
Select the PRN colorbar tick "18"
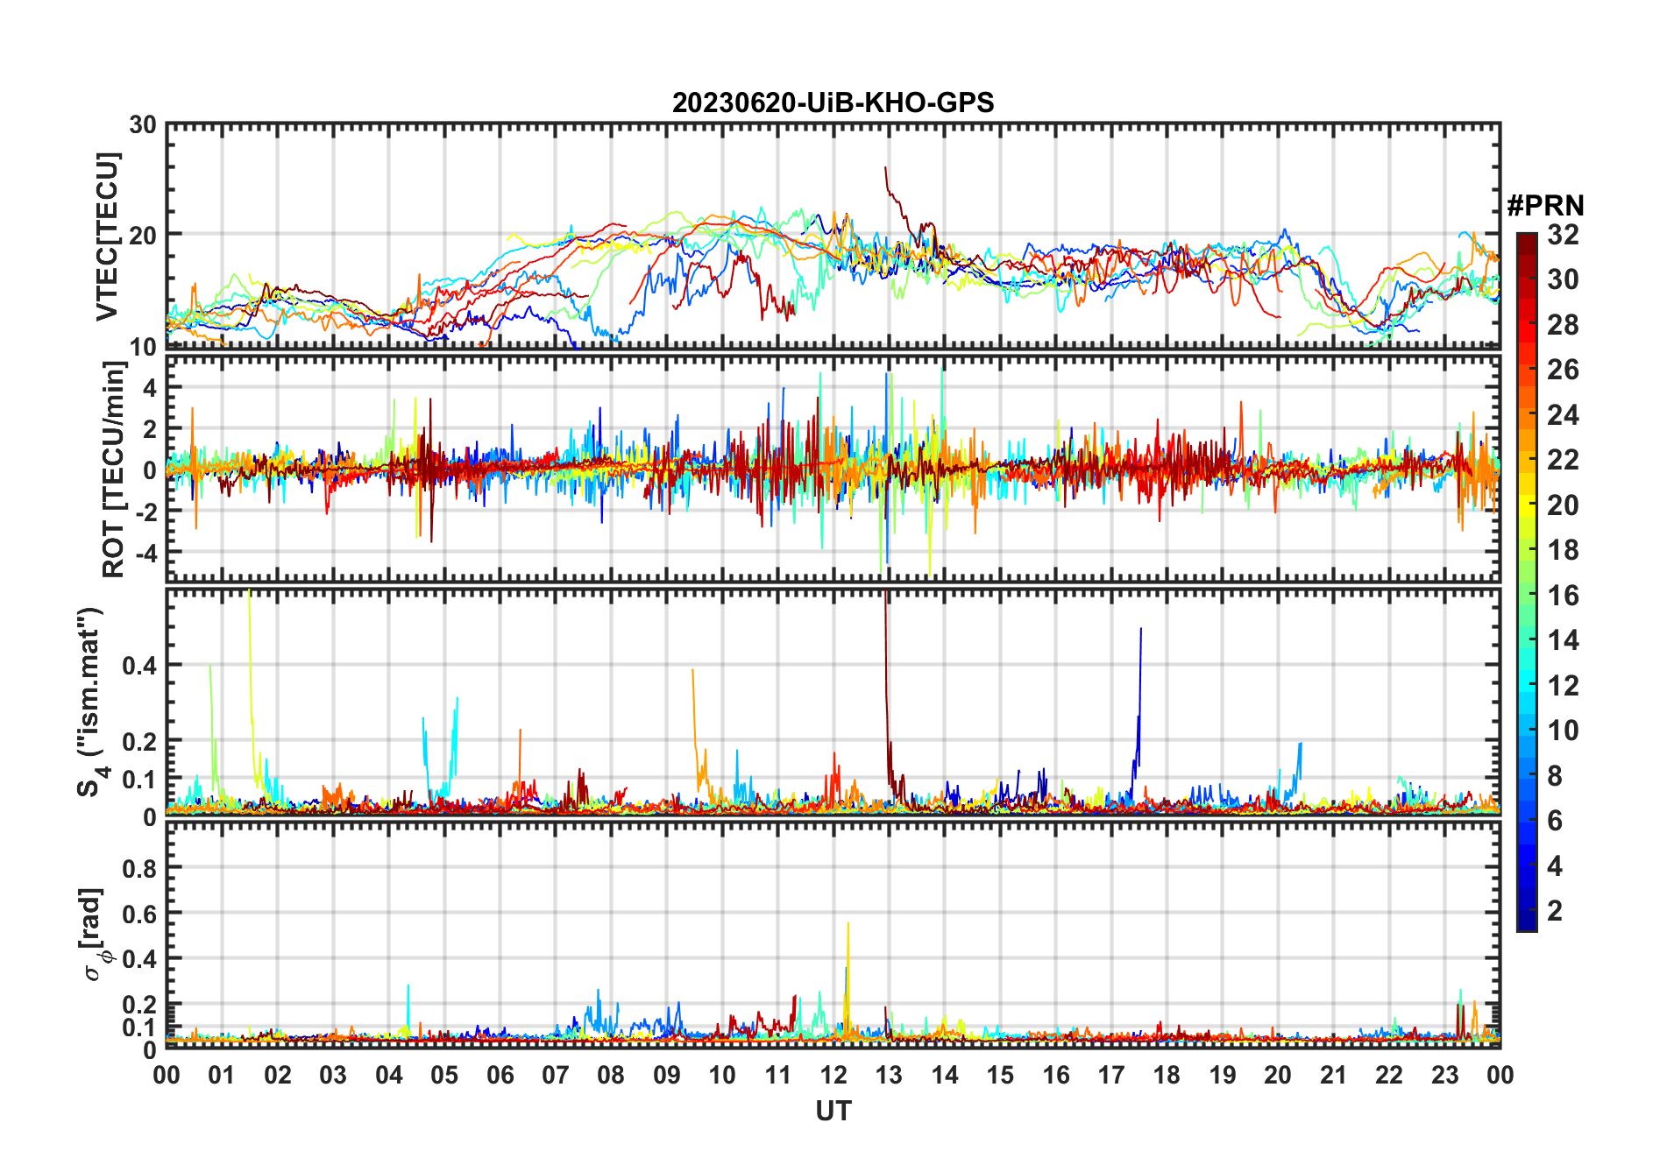[1563, 550]
